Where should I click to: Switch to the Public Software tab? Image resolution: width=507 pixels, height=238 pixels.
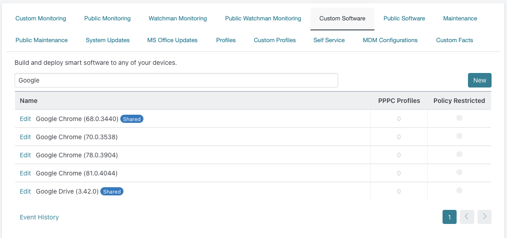click(404, 19)
